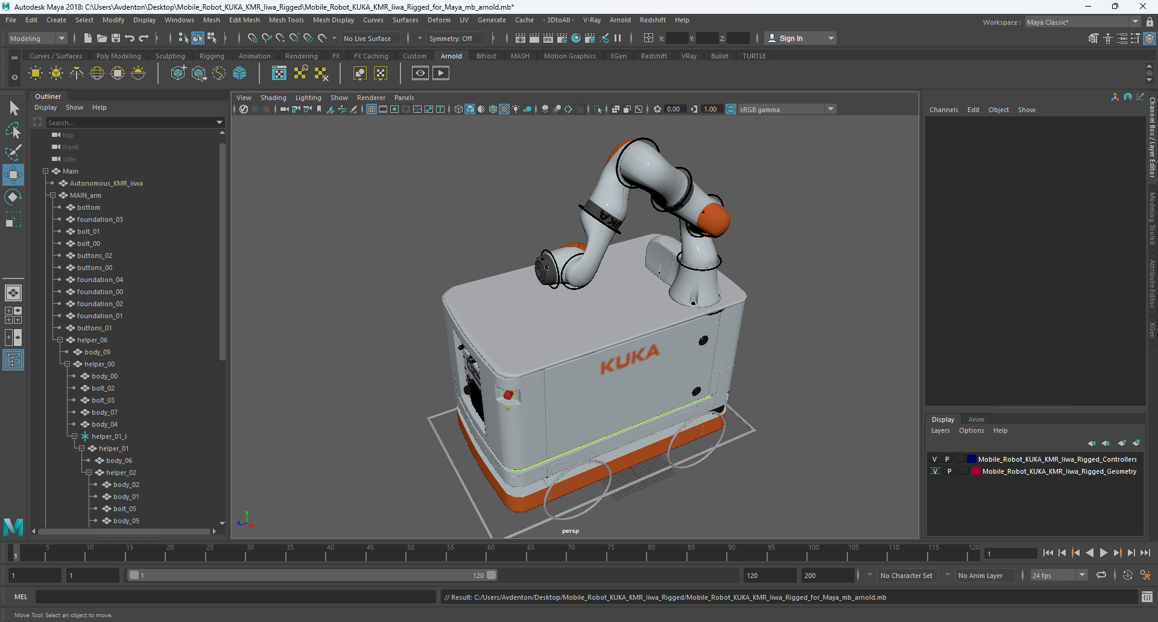Open the Sign In dropdown arrow
This screenshot has height=622, width=1158.
831,38
